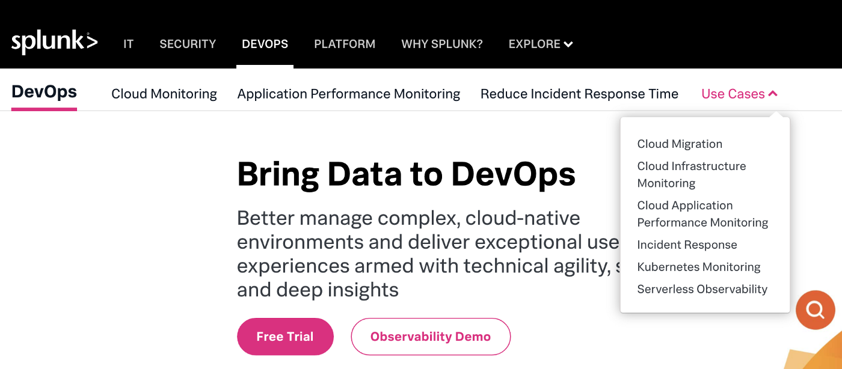Go to Application Performance Monitoring
This screenshot has height=369, width=842.
pyautogui.click(x=349, y=94)
